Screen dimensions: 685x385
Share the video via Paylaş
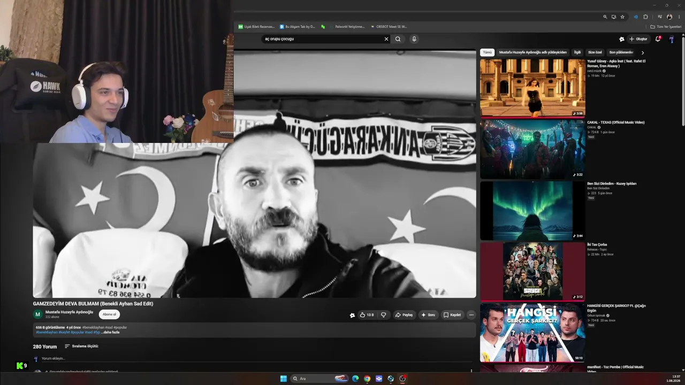coord(404,315)
